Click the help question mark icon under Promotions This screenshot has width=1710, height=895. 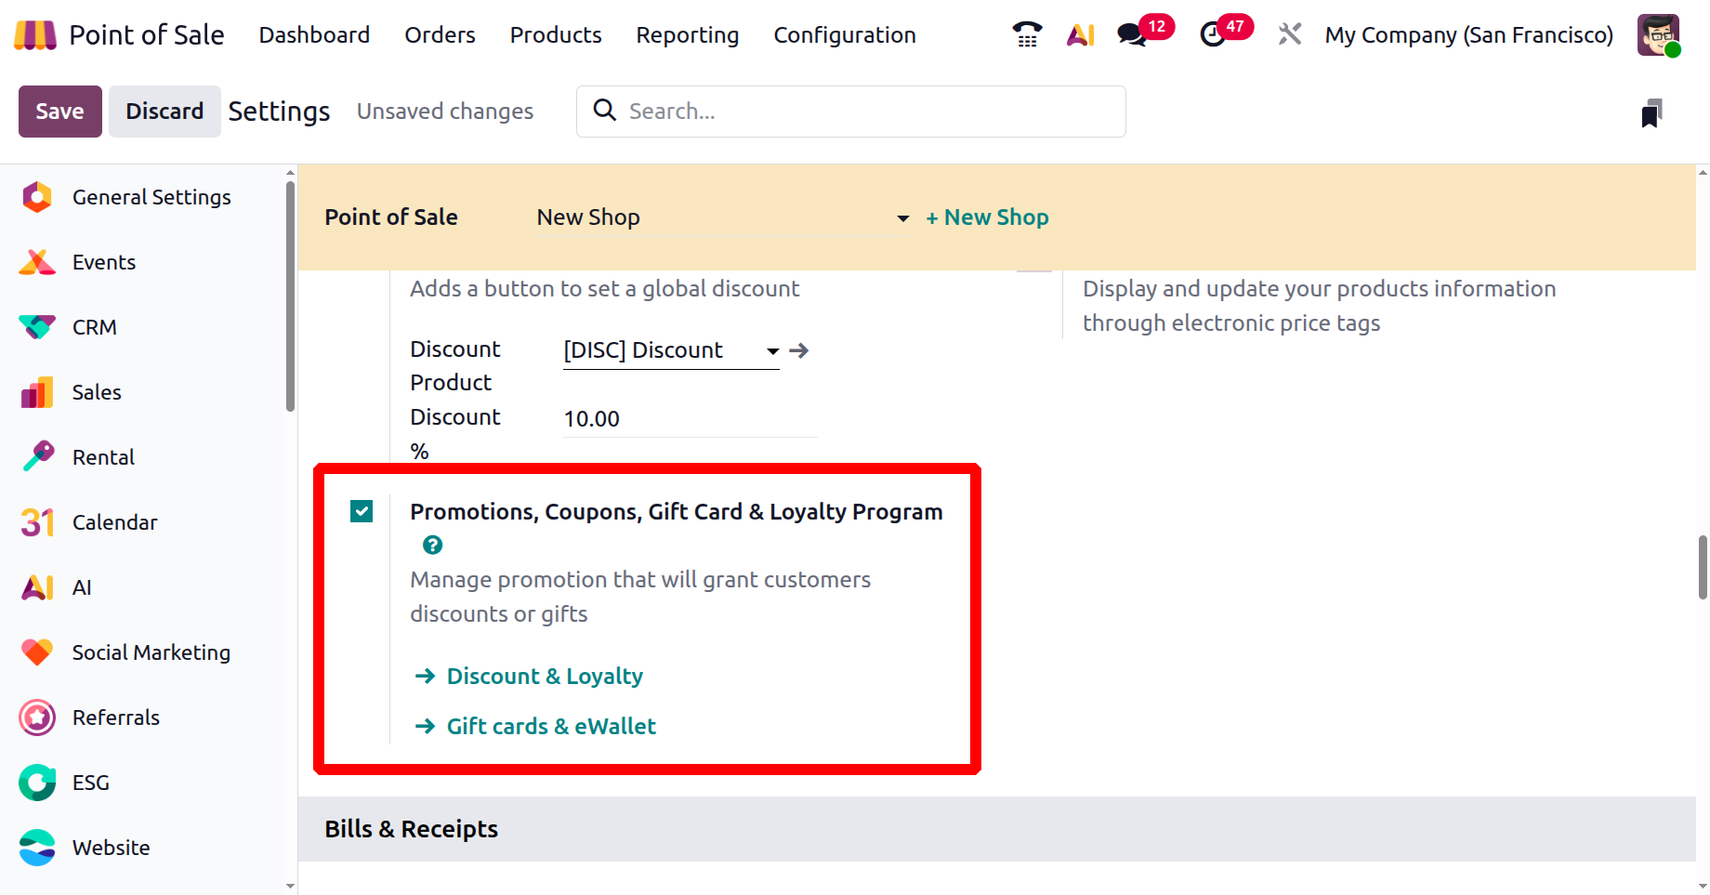tap(432, 545)
